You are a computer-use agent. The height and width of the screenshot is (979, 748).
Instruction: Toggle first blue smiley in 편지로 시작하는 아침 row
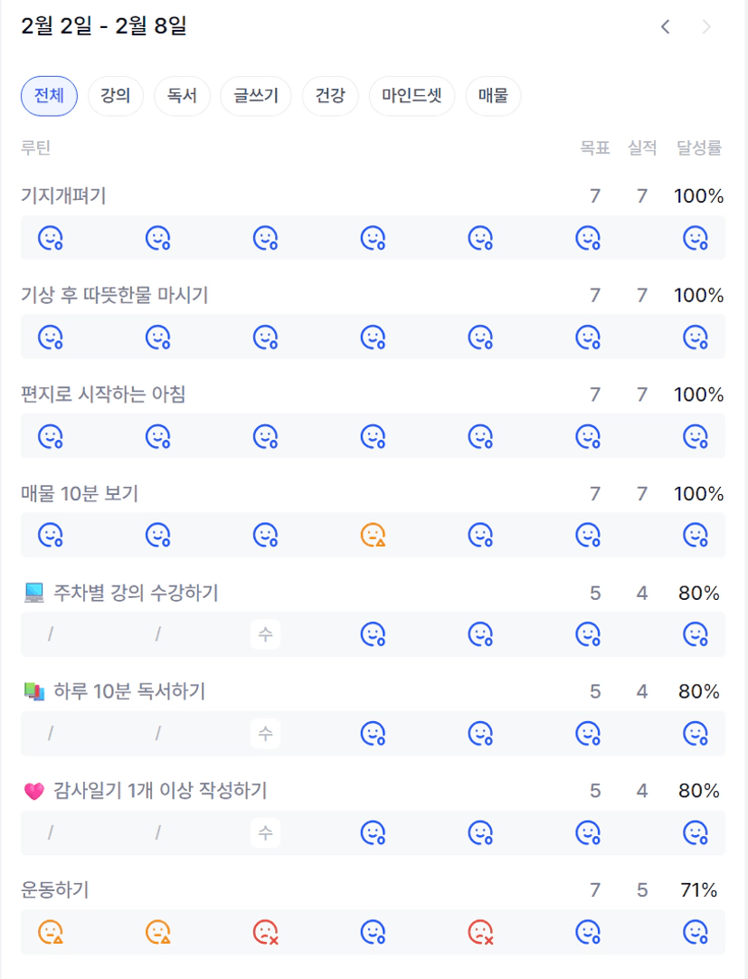coord(51,437)
